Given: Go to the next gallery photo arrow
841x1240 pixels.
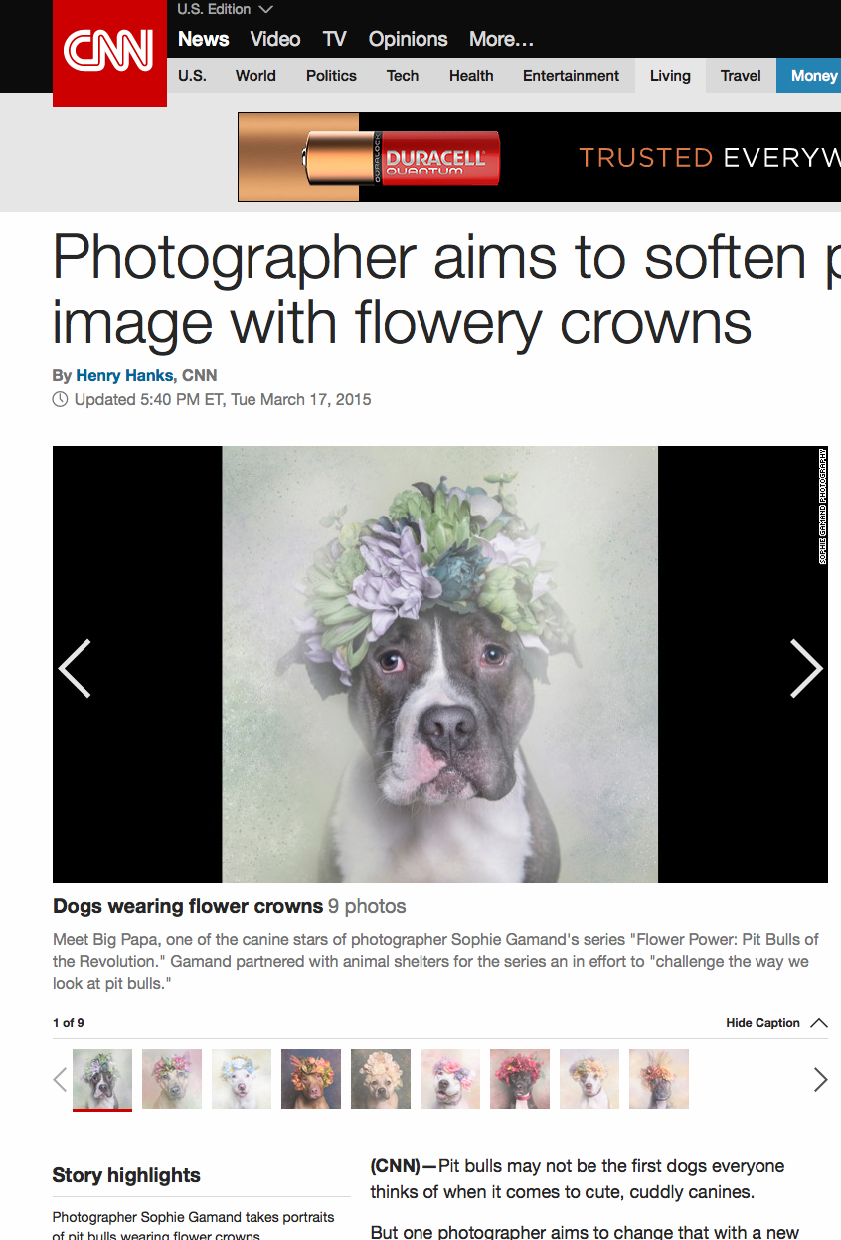Looking at the screenshot, I should tap(806, 667).
